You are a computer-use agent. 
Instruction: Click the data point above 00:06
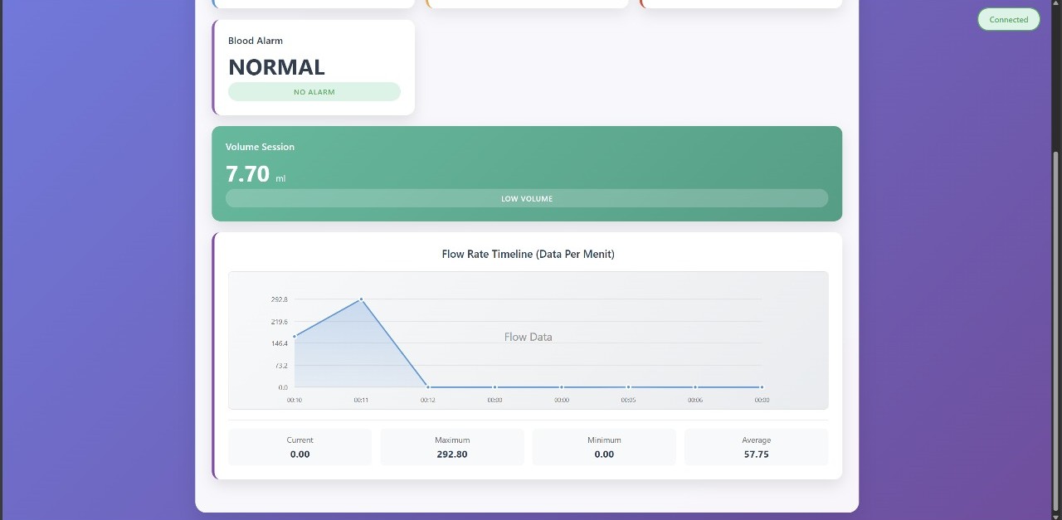(x=695, y=387)
